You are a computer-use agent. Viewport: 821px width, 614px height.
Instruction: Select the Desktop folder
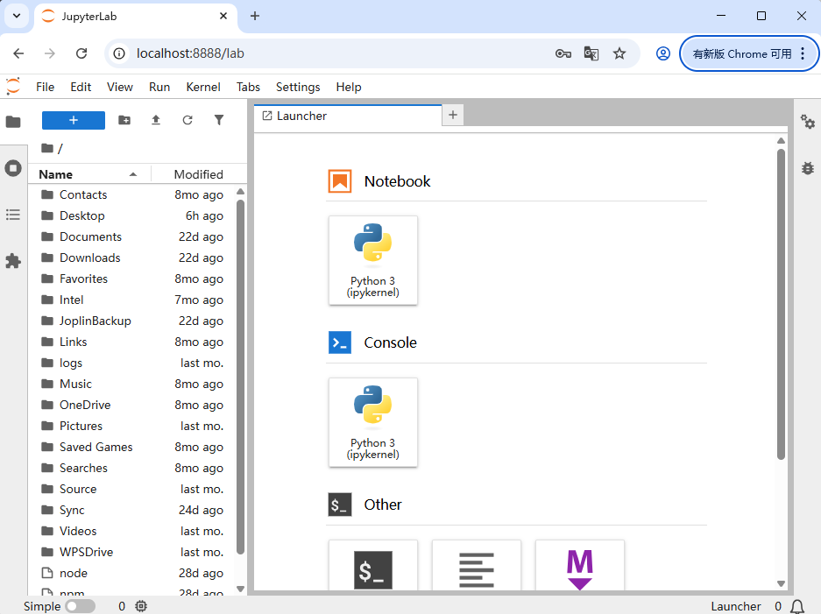coord(132,215)
